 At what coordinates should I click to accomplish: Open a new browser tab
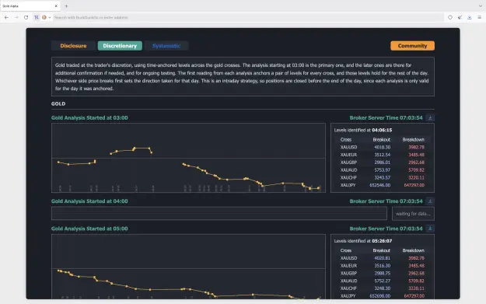(x=66, y=6)
